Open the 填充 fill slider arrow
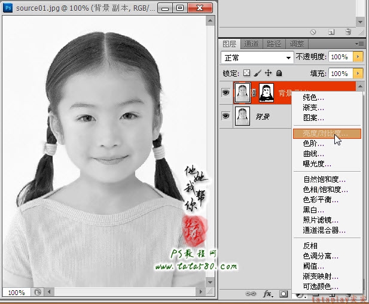369x304 pixels. (358, 74)
